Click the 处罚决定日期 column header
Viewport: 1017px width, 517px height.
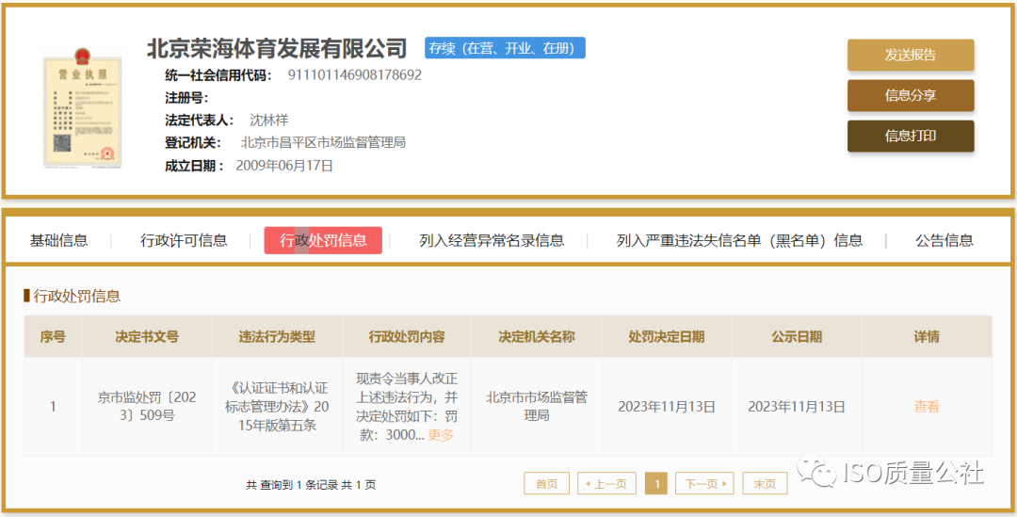point(666,337)
